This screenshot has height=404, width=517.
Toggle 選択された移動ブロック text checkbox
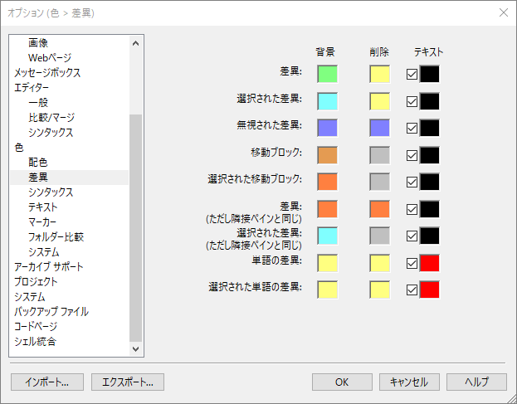[412, 183]
